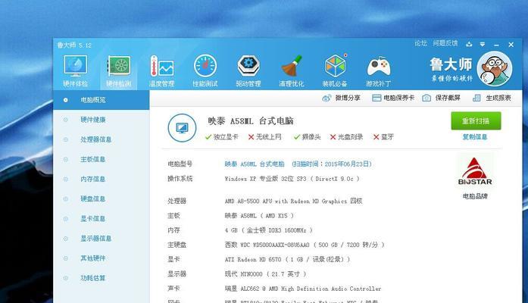
Task: Open the 清理优化 broom icon
Action: (292, 67)
